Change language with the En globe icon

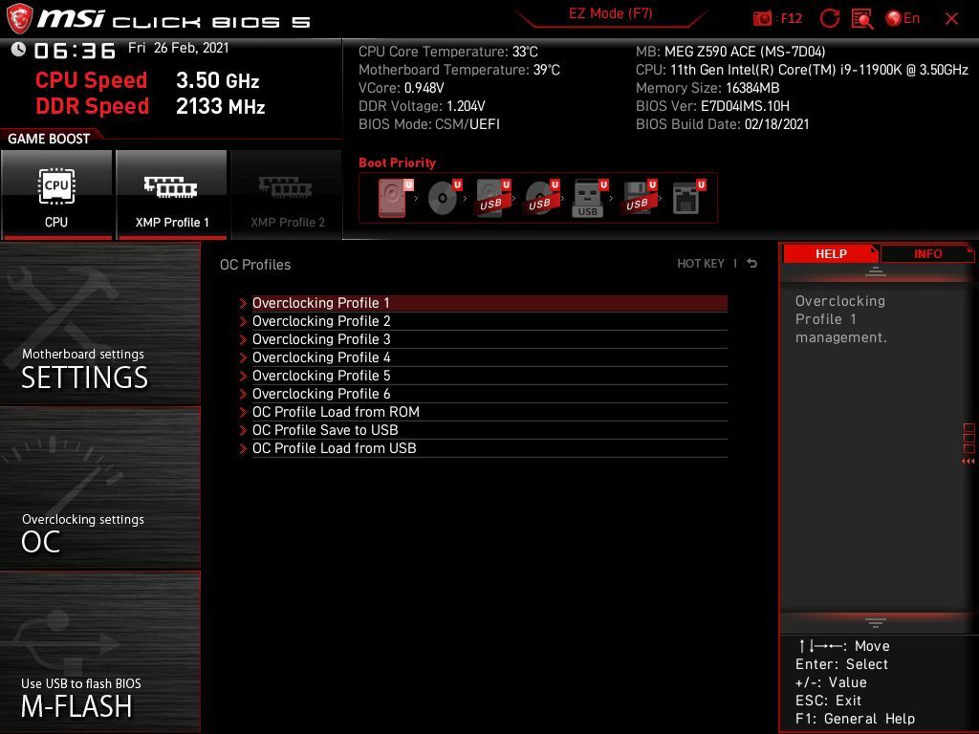tap(903, 19)
